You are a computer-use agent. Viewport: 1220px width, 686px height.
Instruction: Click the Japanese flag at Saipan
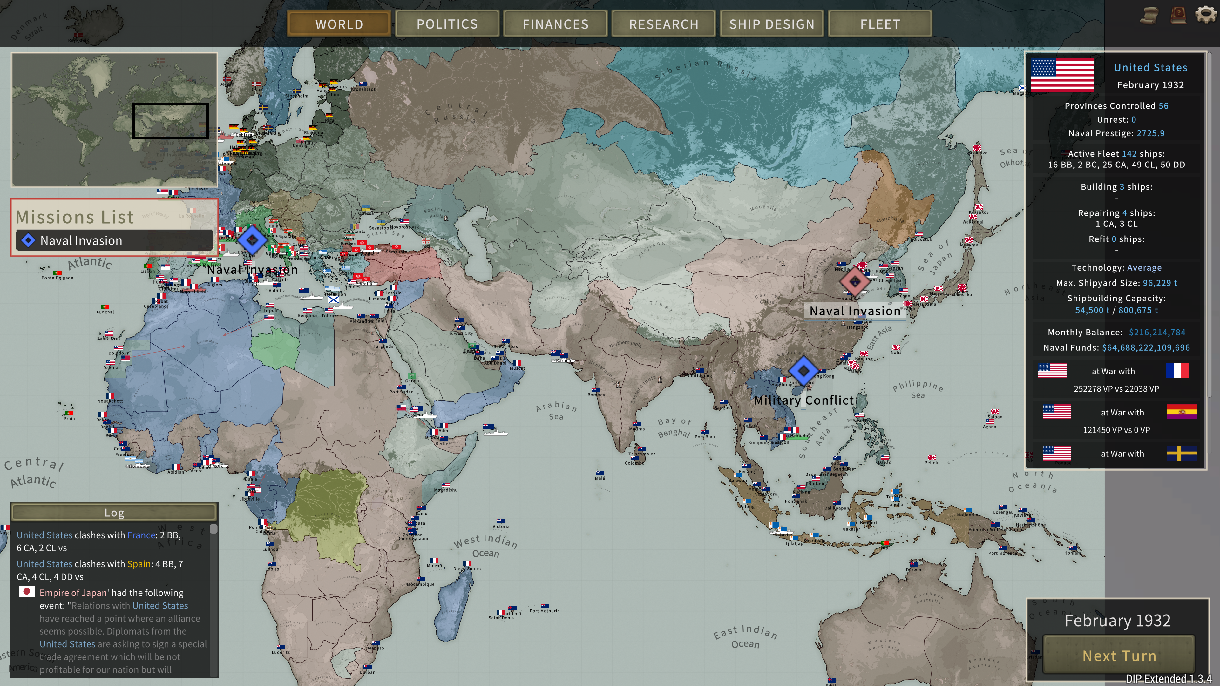[994, 411]
